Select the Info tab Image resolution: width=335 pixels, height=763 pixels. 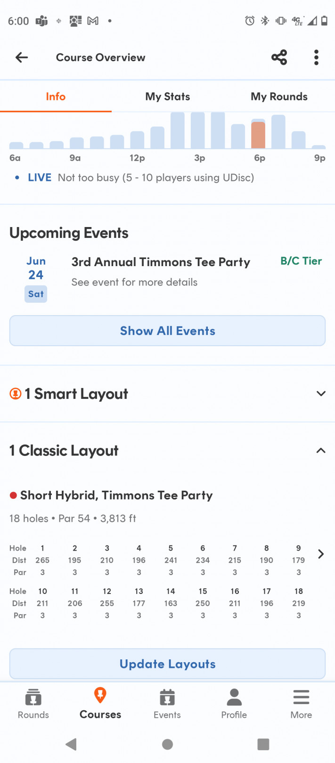pos(56,97)
